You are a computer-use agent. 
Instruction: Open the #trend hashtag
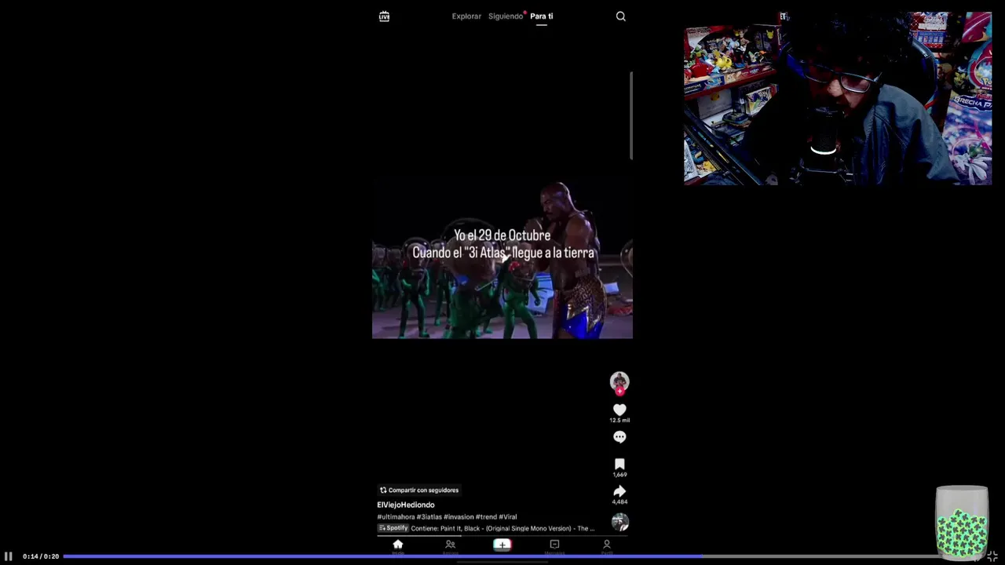(486, 517)
